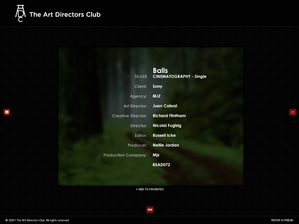Click producer Nellie Jordan
Viewport: 299px width, 224px height.
(x=166, y=145)
